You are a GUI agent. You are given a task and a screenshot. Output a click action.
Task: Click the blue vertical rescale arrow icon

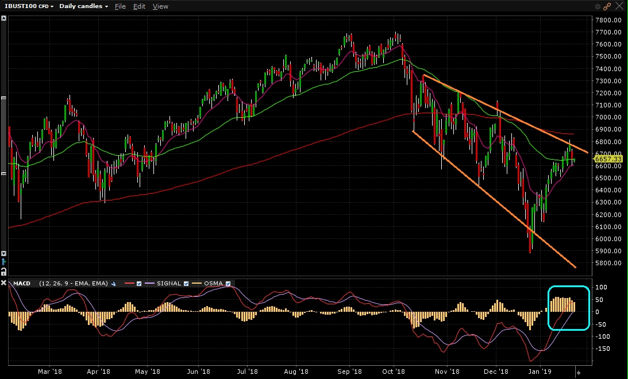click(x=3, y=262)
